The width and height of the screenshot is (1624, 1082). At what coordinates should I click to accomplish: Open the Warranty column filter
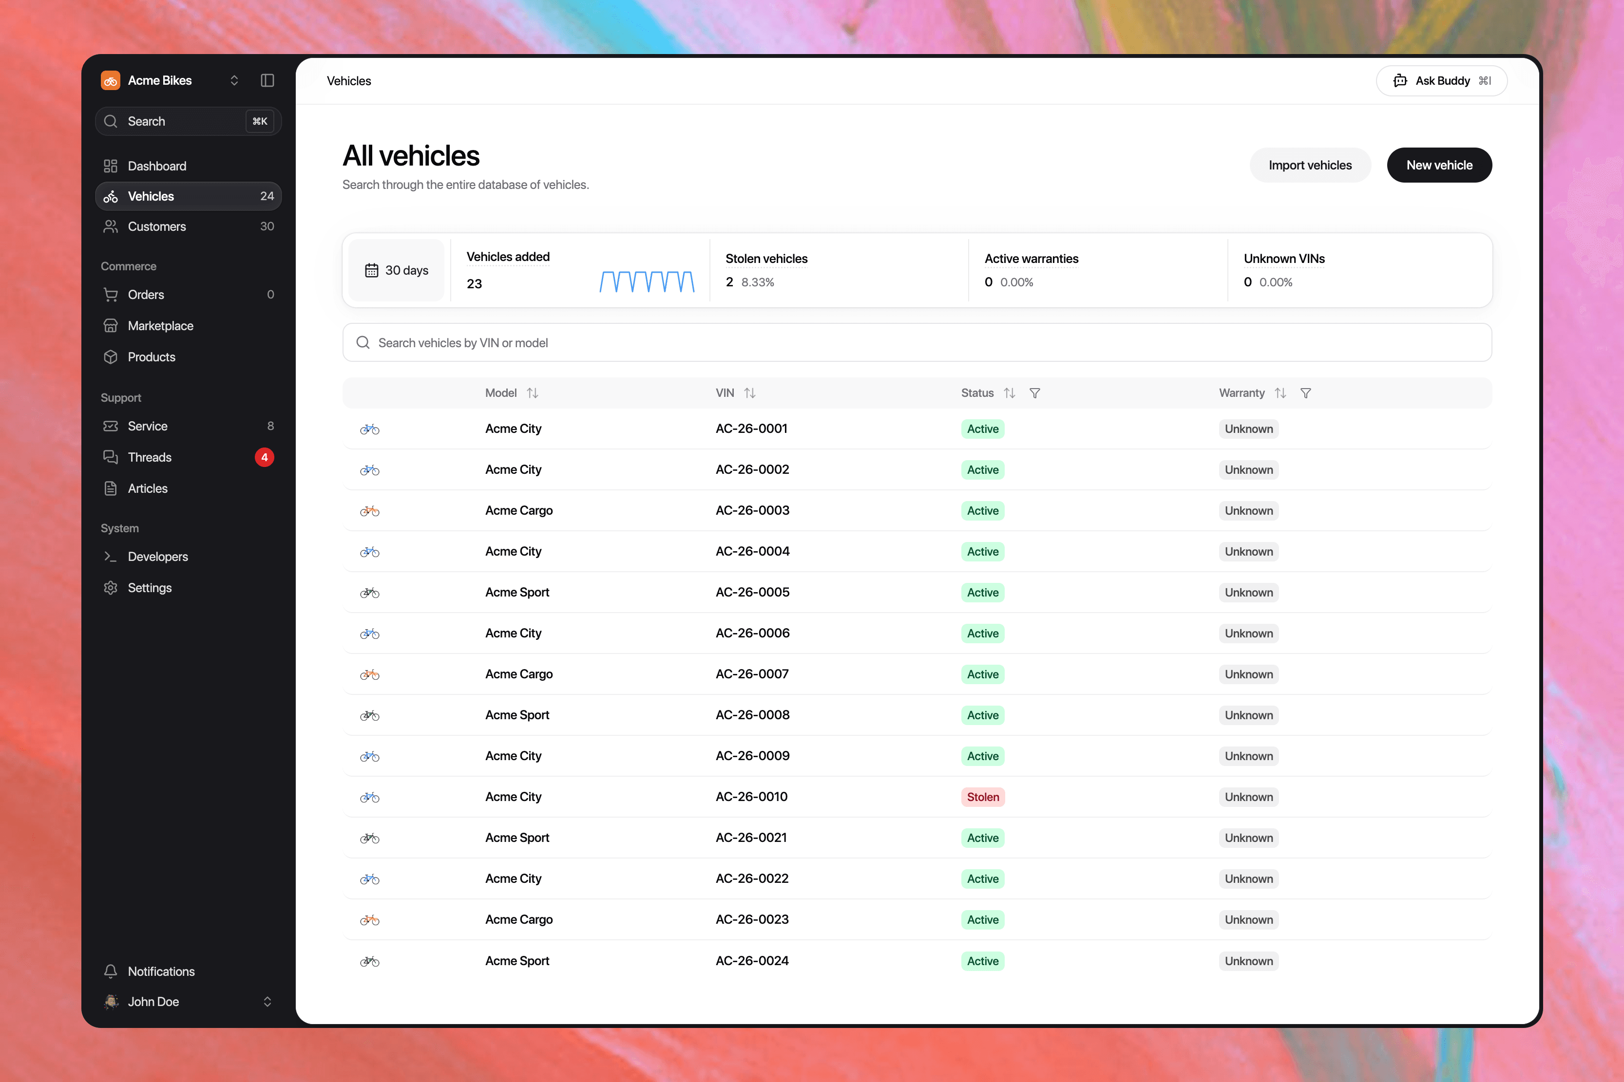[1306, 392]
